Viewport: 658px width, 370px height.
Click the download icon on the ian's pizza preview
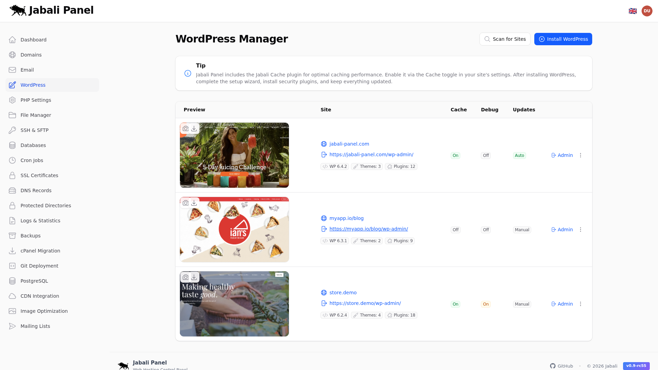(x=194, y=203)
